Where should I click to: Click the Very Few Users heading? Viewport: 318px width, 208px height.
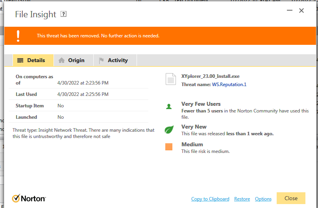click(201, 104)
